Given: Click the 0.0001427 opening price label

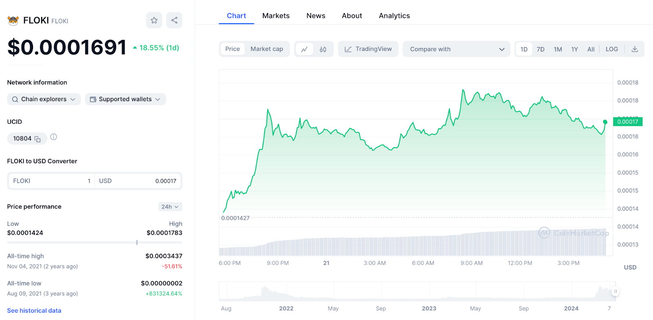Looking at the screenshot, I should coord(235,218).
